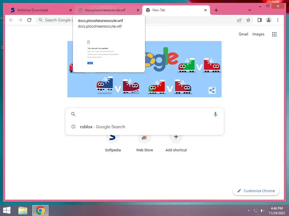Click into the Google search box
The image size is (289, 216).
coord(145,114)
